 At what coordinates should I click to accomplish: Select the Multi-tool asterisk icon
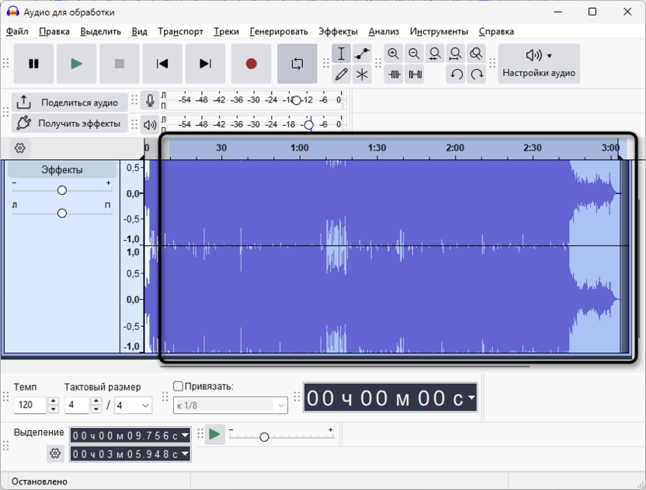tap(362, 75)
